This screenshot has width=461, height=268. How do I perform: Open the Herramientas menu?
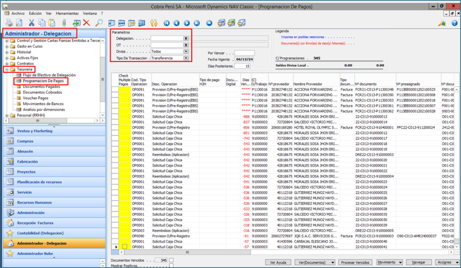coord(67,13)
